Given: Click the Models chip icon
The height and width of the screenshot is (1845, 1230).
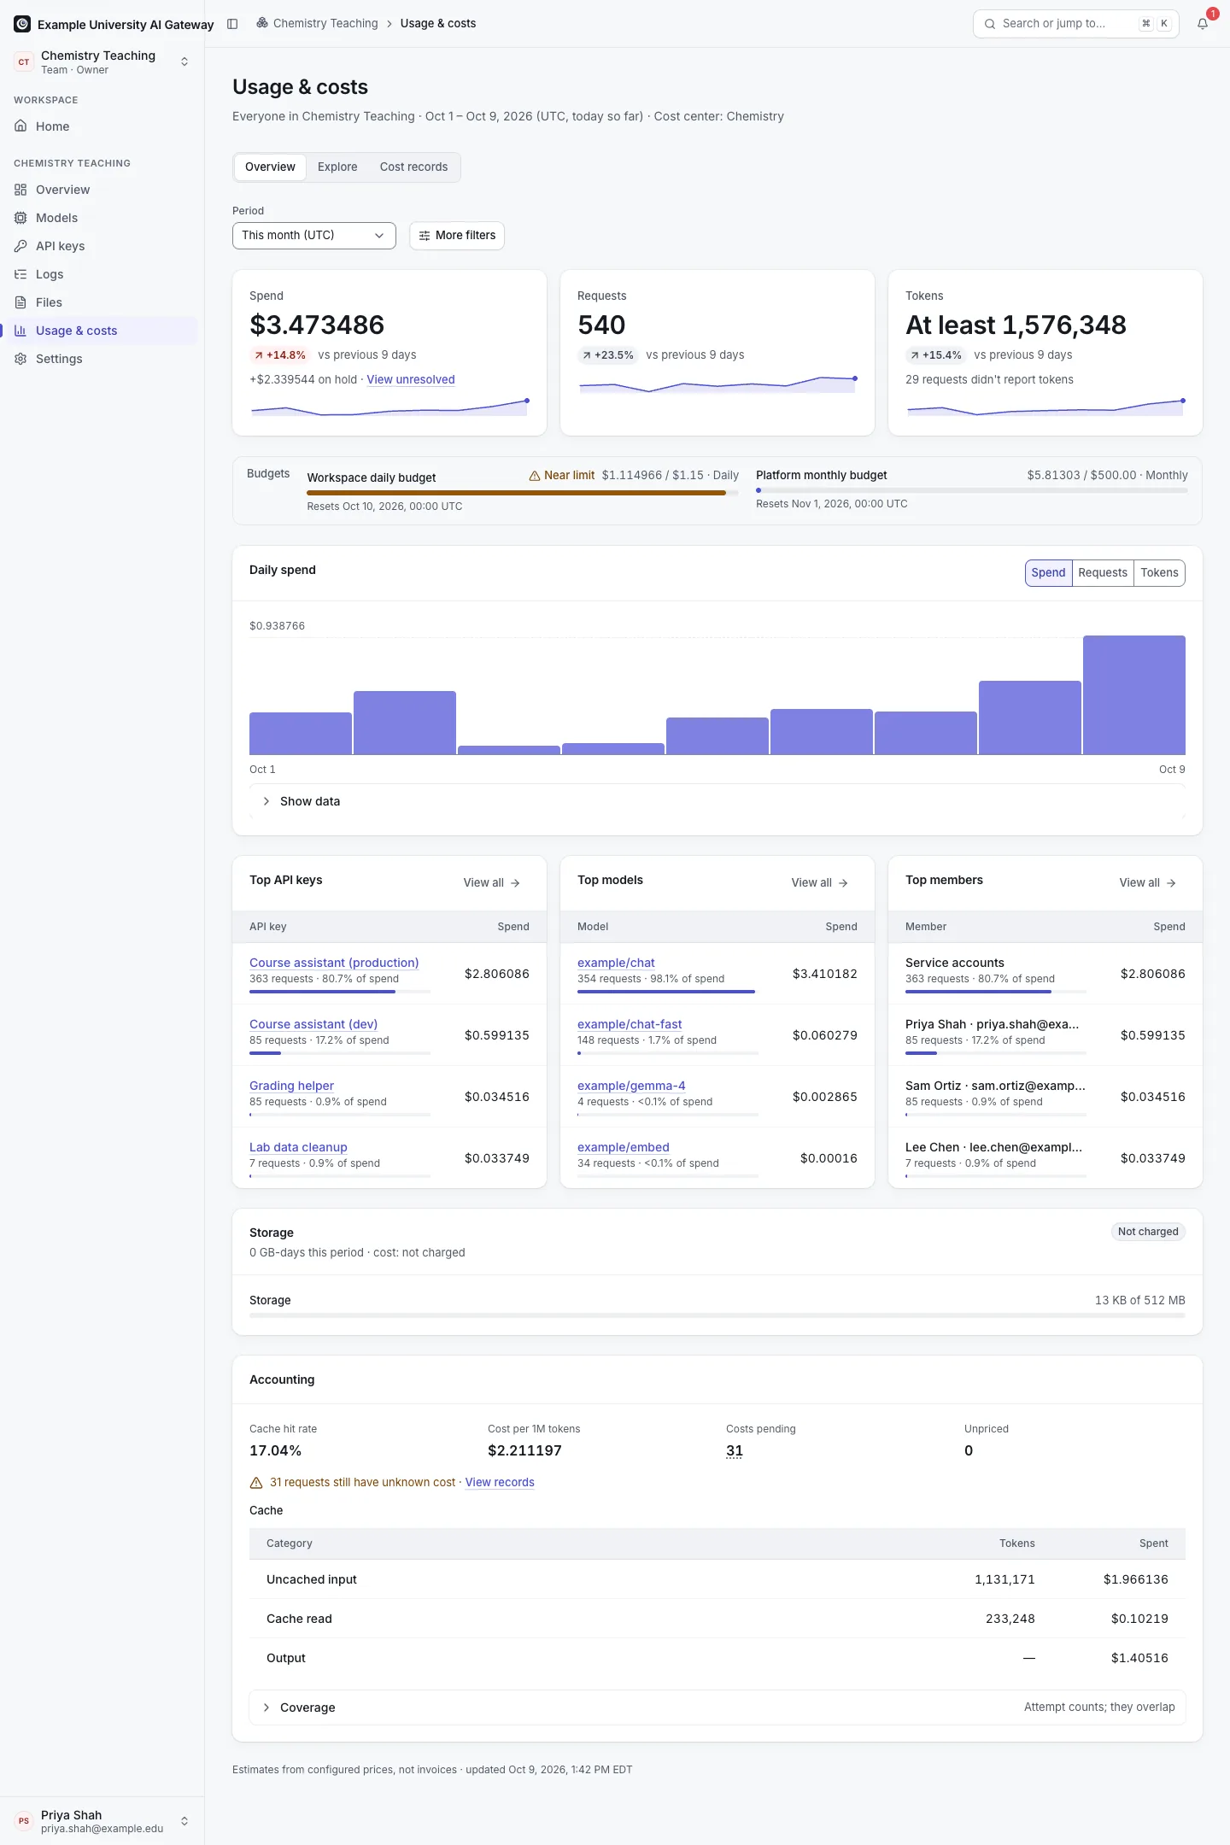Looking at the screenshot, I should pyautogui.click(x=20, y=218).
